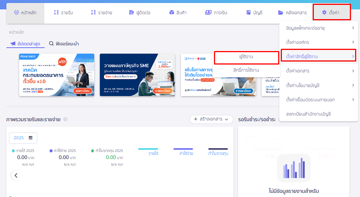Click the book icon for บัญชี
360x197 pixels.
249,13
